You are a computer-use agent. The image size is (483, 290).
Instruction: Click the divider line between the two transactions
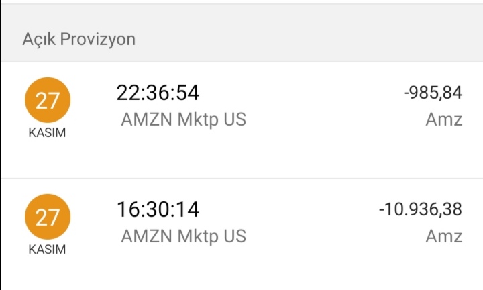[x=241, y=178]
